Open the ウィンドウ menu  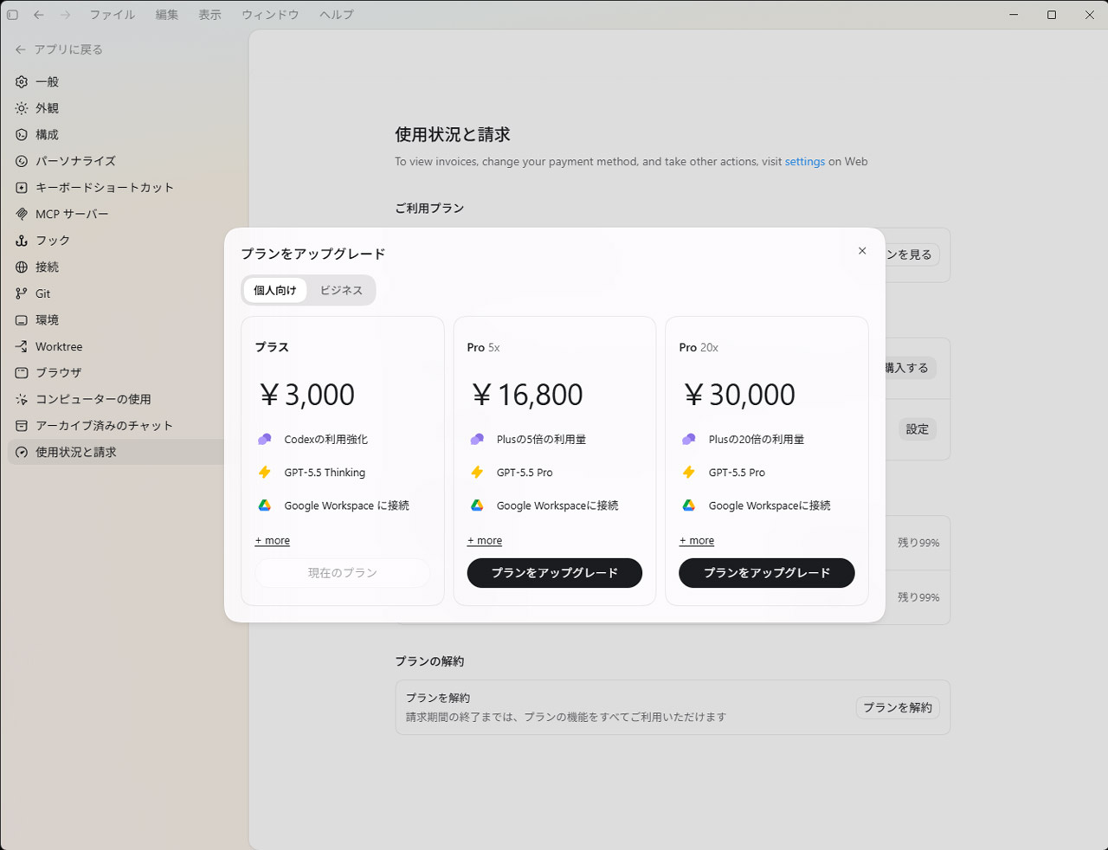point(270,15)
